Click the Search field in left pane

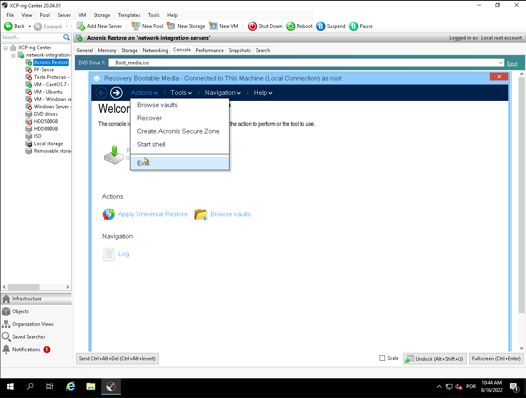pyautogui.click(x=32, y=37)
